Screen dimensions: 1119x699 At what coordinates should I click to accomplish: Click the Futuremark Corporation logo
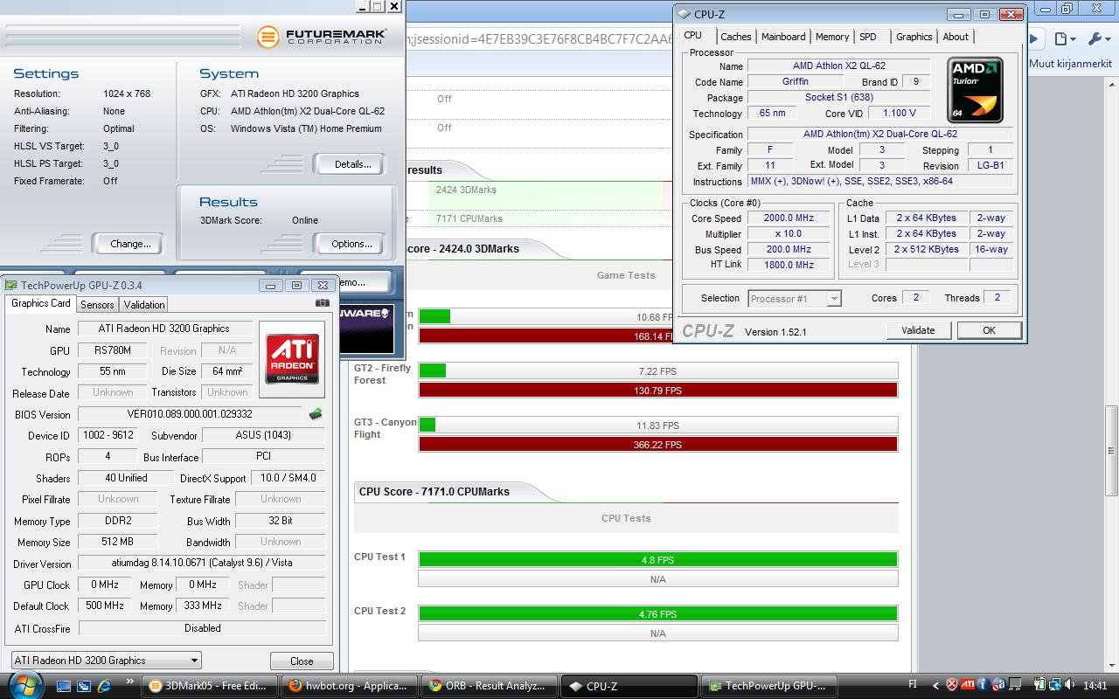click(322, 37)
